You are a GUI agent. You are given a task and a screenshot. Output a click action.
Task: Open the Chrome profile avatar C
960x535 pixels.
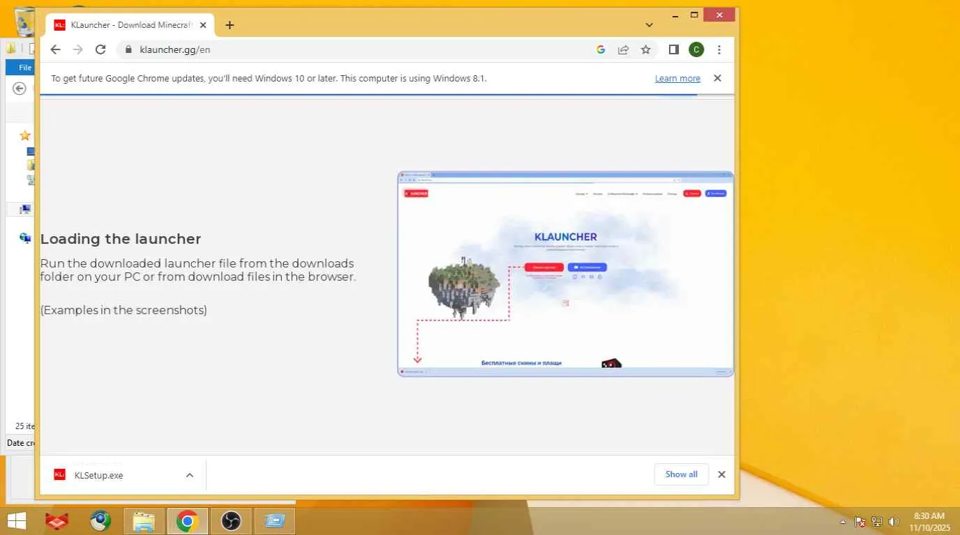point(696,49)
